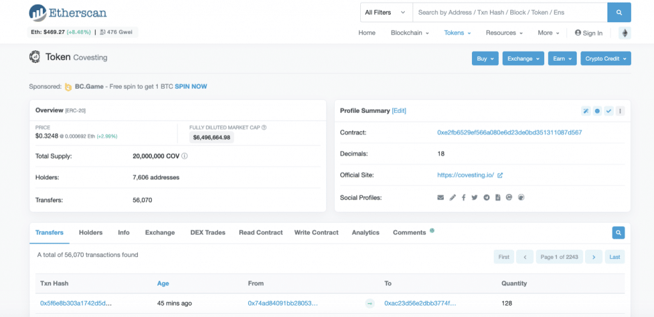Click the search icon button in transfers panel
Image resolution: width=654 pixels, height=317 pixels.
point(618,232)
